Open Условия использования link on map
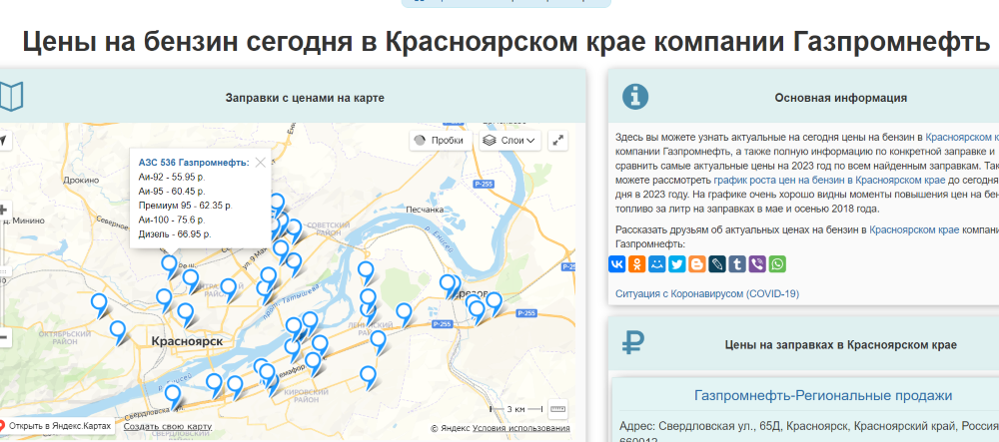Screen dimensions: 999x442 point(521,428)
